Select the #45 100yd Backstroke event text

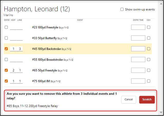(52, 49)
